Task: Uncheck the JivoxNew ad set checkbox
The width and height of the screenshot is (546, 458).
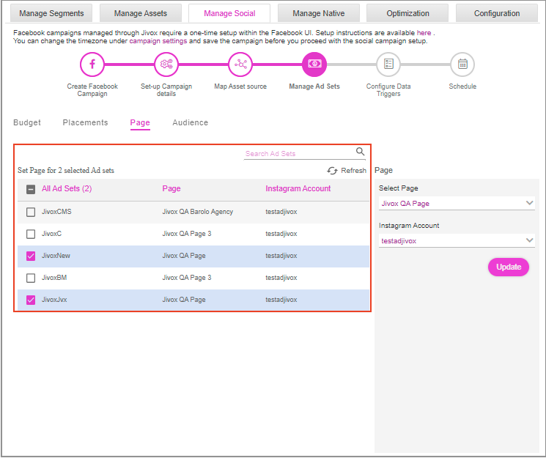Action: coord(31,256)
